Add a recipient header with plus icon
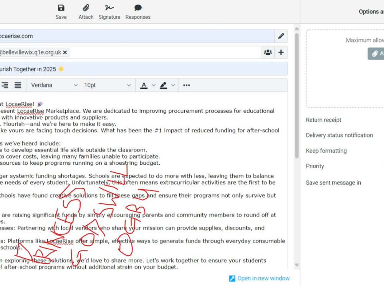 (x=281, y=52)
